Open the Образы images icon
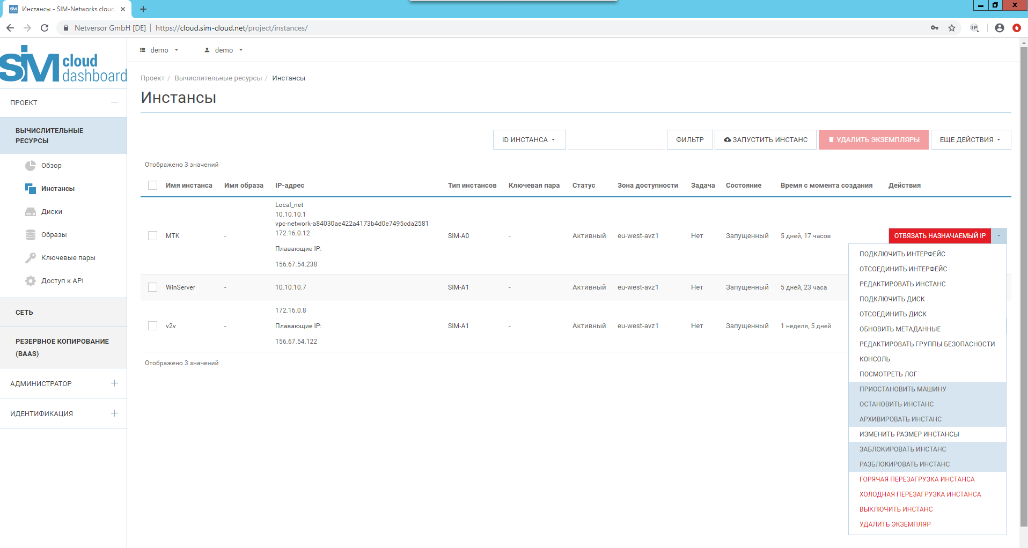This screenshot has width=1028, height=548. [31, 235]
